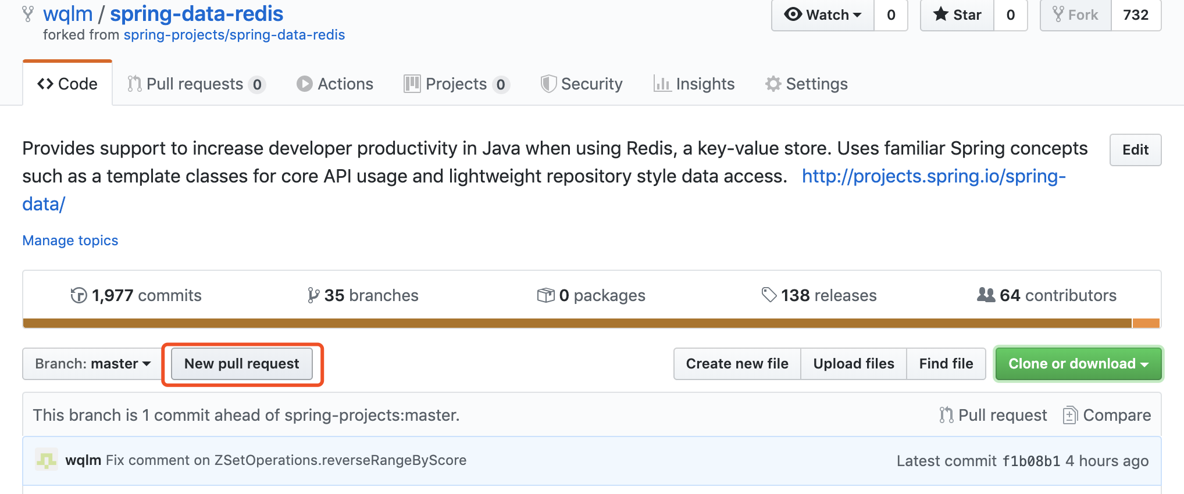Open latest commit hash f1b08b1

(x=1032, y=461)
